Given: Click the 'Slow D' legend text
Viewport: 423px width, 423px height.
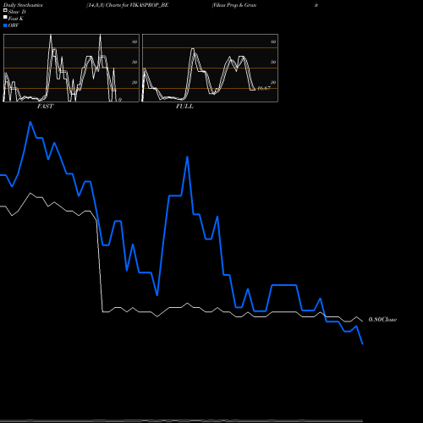Looking at the screenshot, I should pyautogui.click(x=17, y=12).
